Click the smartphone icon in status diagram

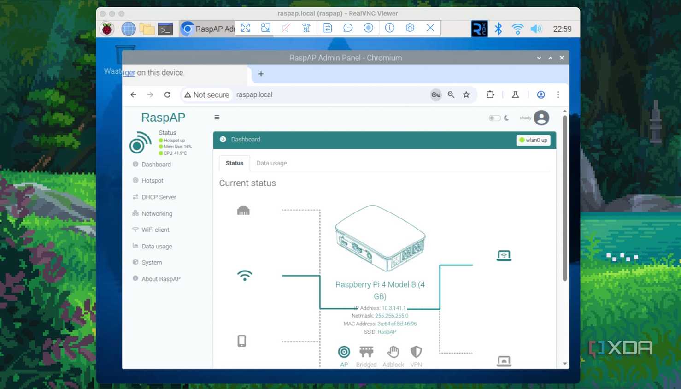[242, 341]
